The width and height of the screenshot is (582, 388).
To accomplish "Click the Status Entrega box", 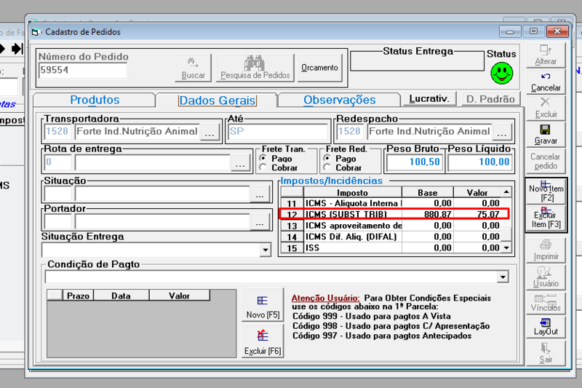I will click(x=417, y=61).
